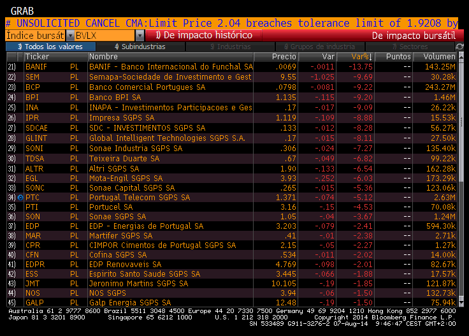Screen dimensions: 469x336
Task: Select the PTI ticker
Action: tap(32, 207)
